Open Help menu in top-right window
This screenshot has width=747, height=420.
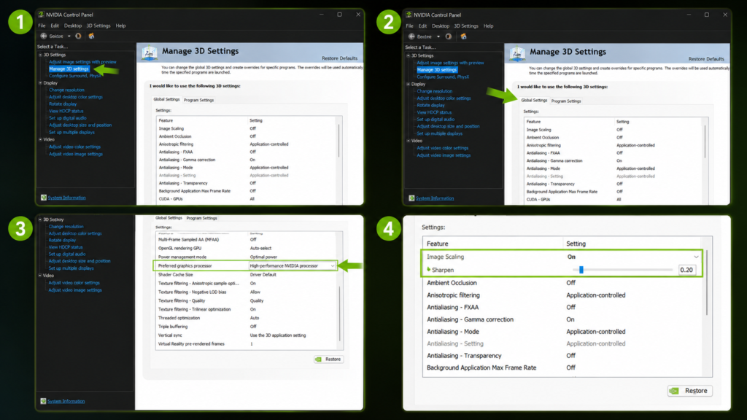[488, 26]
